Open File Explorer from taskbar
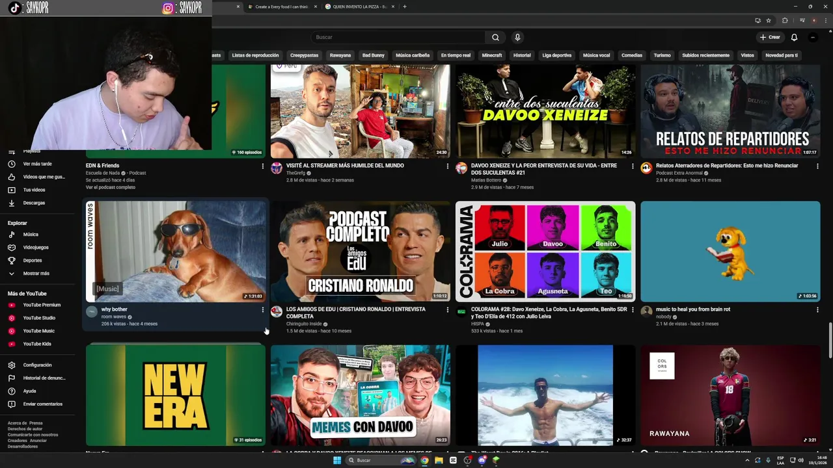The width and height of the screenshot is (833, 468). (x=439, y=460)
